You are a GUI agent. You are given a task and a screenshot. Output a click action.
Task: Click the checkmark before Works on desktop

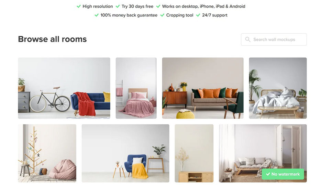[x=158, y=7]
